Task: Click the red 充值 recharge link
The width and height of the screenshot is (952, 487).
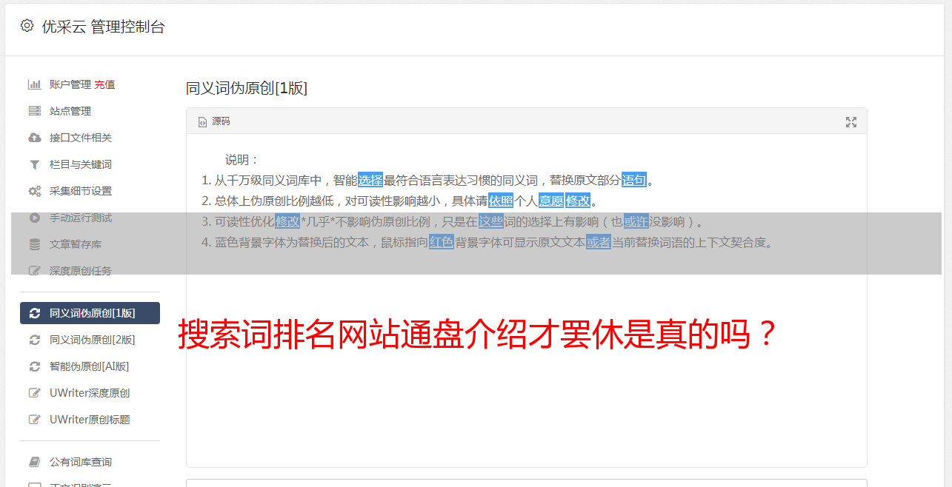Action: (x=104, y=84)
